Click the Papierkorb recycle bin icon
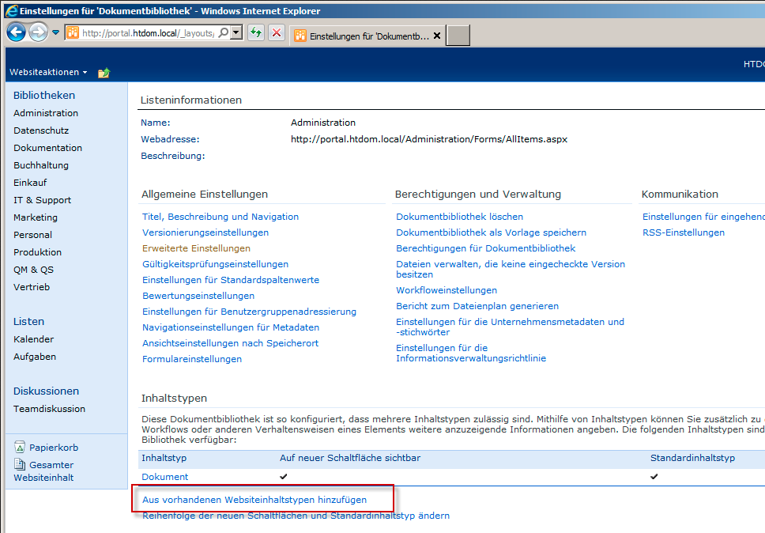Viewport: 765px width, 533px height. (x=21, y=448)
